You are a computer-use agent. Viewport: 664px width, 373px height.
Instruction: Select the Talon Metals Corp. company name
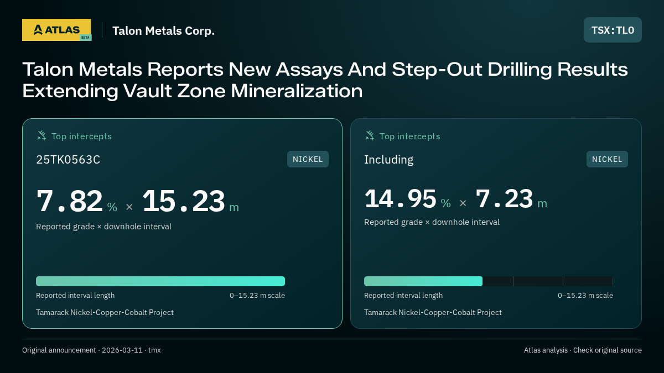pos(163,31)
